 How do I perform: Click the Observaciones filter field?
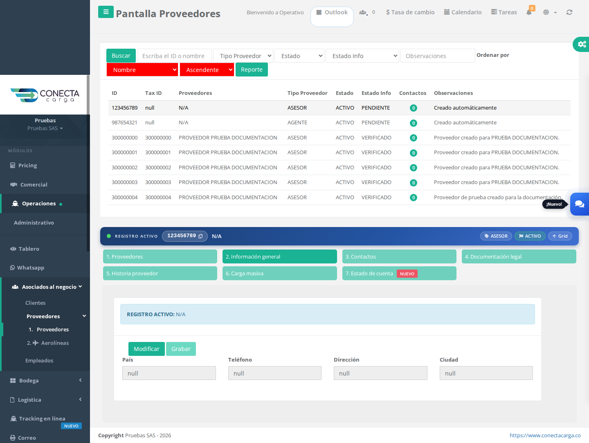tap(438, 56)
